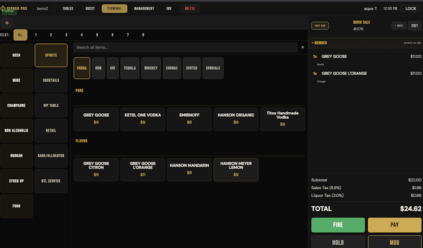This screenshot has width=423, height=248.
Task: Add a note to the order
Action: tap(399, 25)
